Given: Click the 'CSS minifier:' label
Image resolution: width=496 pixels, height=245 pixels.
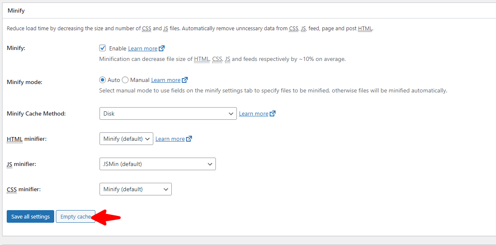Looking at the screenshot, I should [24, 189].
